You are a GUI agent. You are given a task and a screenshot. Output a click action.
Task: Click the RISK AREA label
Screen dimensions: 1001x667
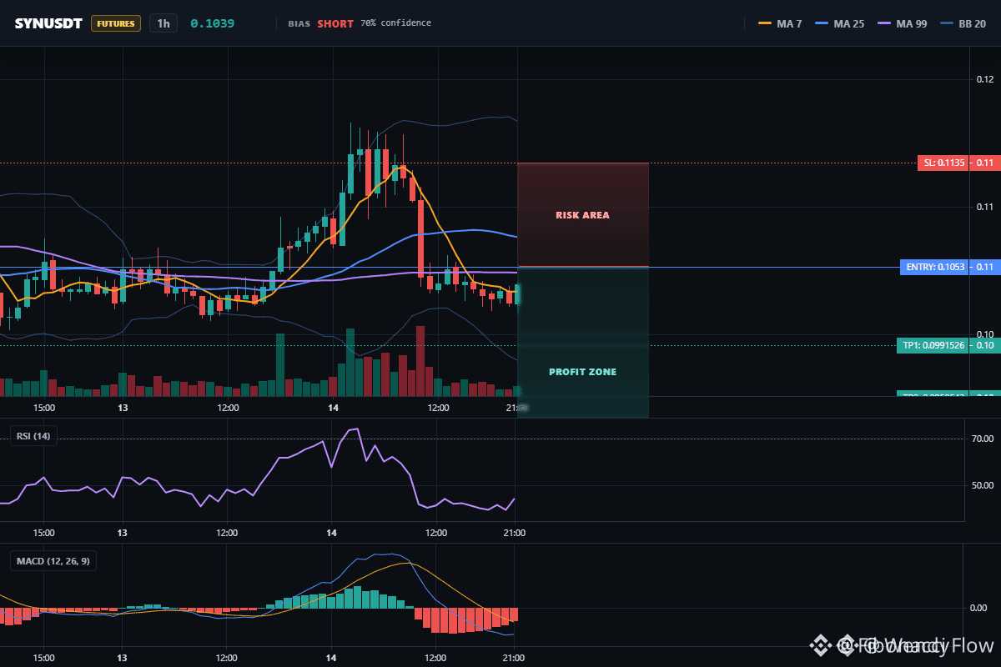[583, 215]
